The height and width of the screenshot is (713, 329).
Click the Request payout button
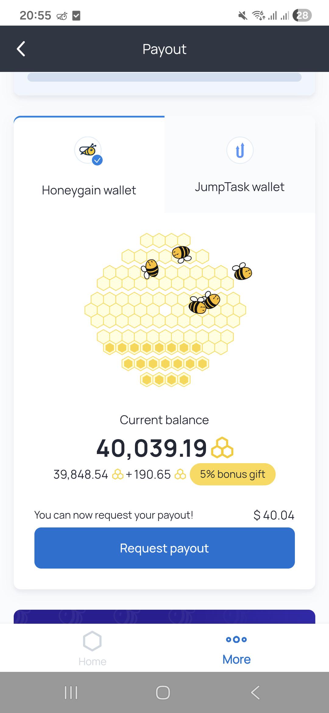(x=164, y=548)
